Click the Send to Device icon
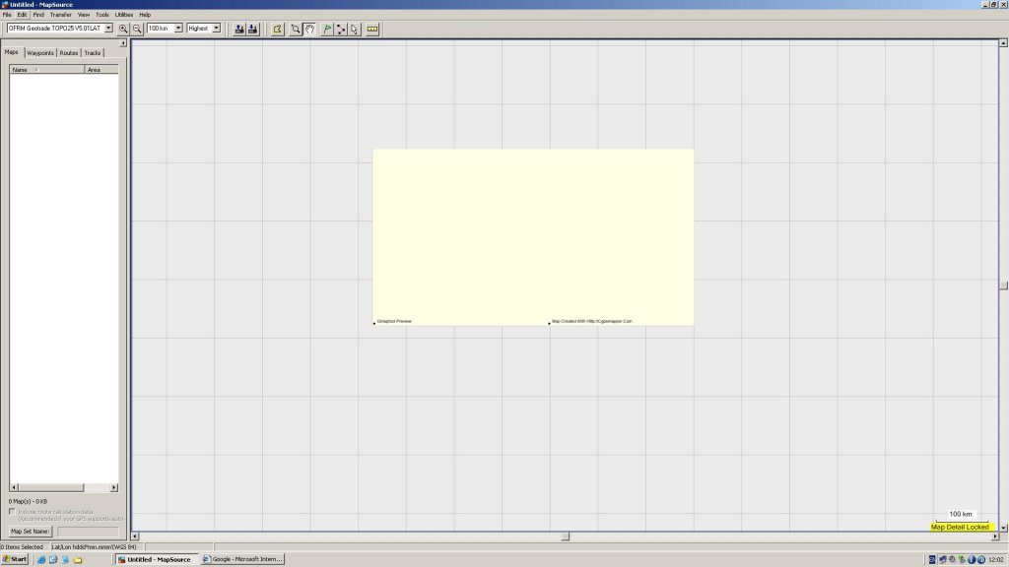The height and width of the screenshot is (567, 1009). click(x=239, y=29)
